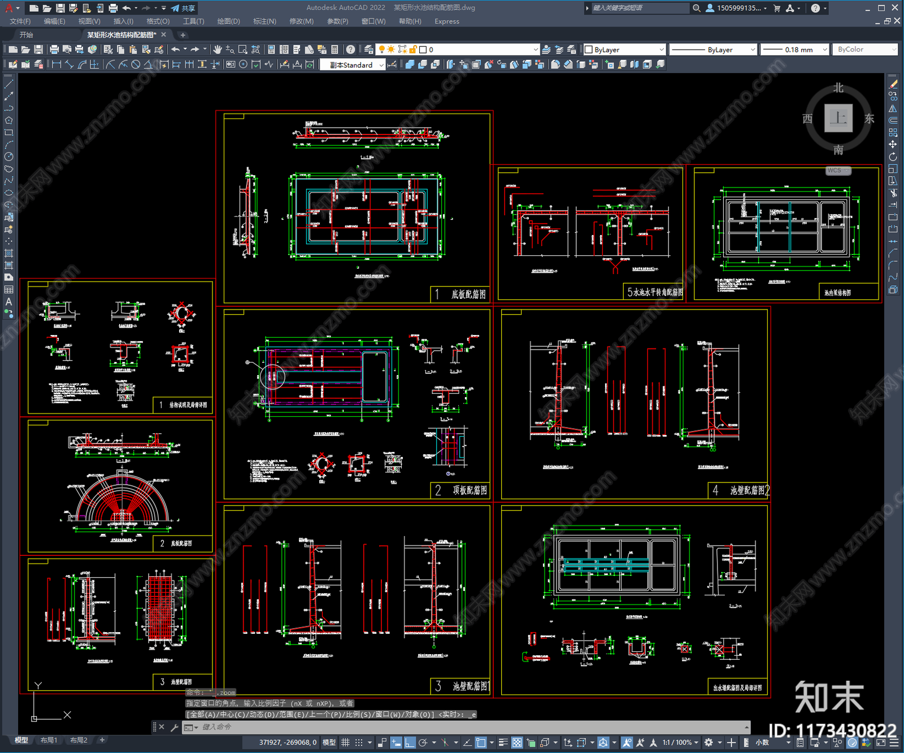Click the Share button in quick access toolbar
Image resolution: width=904 pixels, height=753 pixels.
click(x=184, y=8)
